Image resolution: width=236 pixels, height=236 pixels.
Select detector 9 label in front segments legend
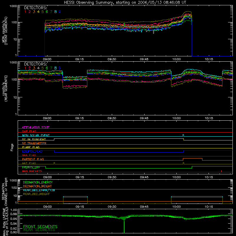click(60, 12)
